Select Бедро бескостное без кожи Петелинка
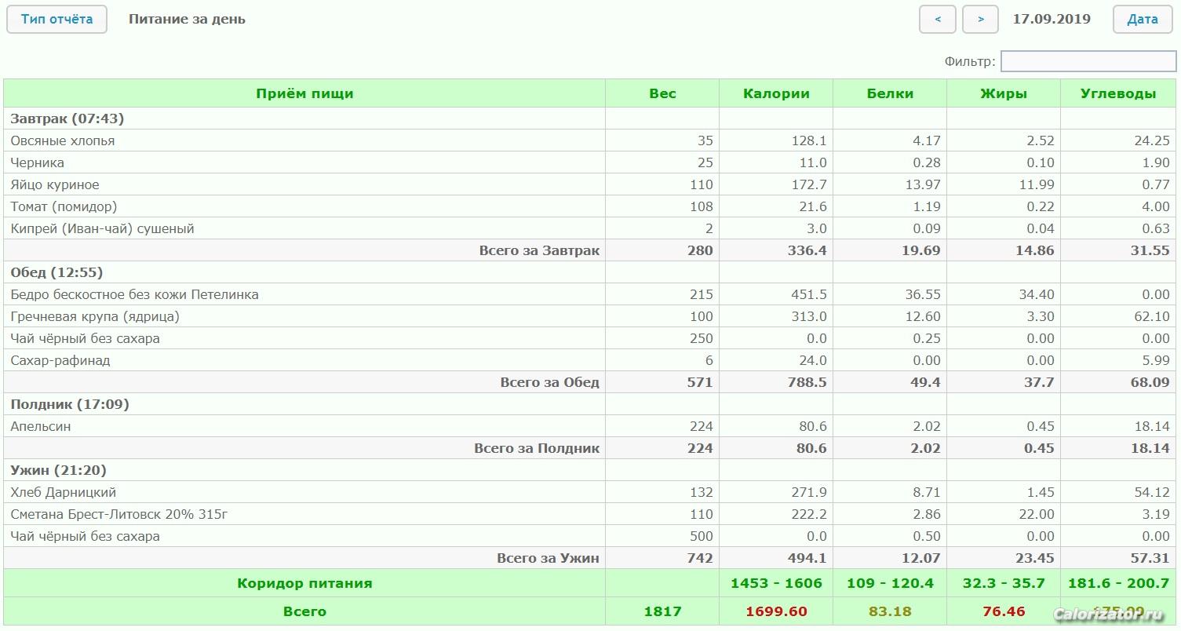1181x631 pixels. 590,294
